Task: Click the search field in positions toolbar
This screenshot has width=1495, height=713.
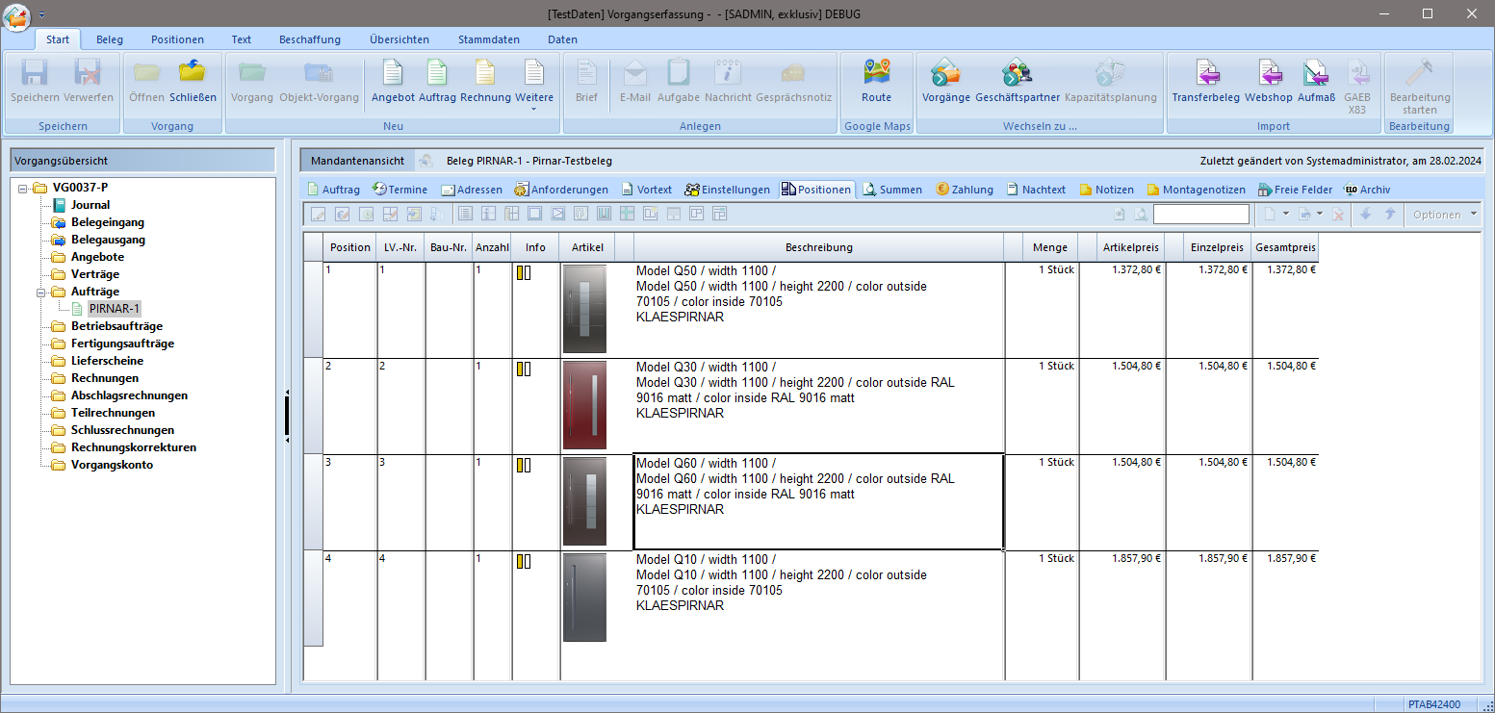Action: 1200,215
